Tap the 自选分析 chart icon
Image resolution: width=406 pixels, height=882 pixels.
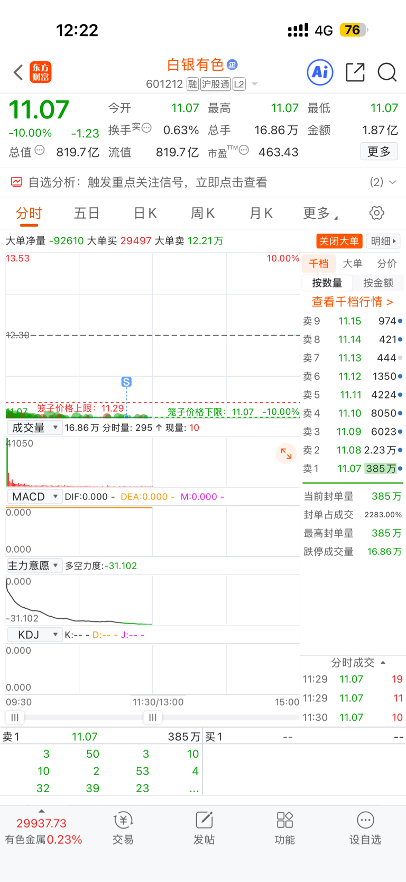pyautogui.click(x=17, y=182)
